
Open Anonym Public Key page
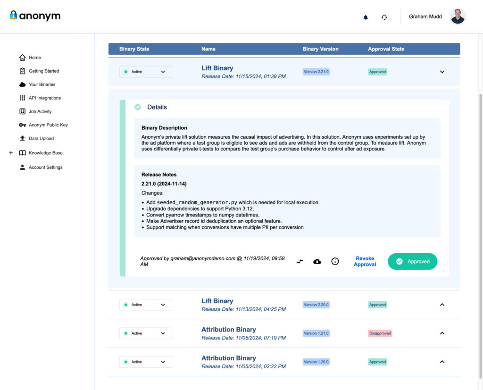[48, 125]
